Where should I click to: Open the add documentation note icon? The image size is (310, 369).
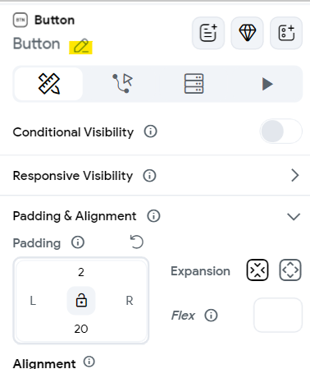tap(208, 33)
